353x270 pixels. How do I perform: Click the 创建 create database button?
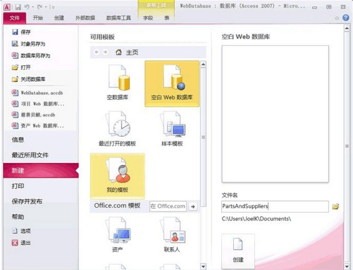[x=238, y=251]
